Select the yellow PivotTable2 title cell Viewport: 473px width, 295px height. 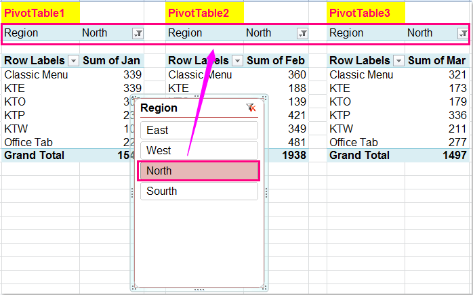tap(204, 12)
